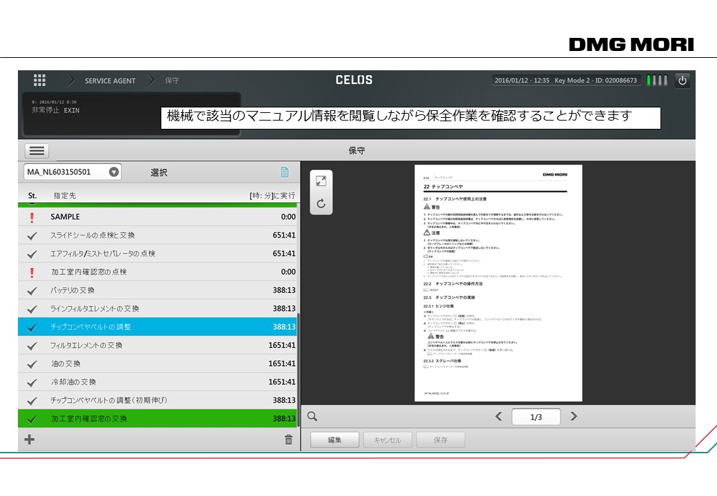Click the alert icon on 加工室内確認窓の点検 row
Viewport: 717px width, 496px height.
[32, 272]
